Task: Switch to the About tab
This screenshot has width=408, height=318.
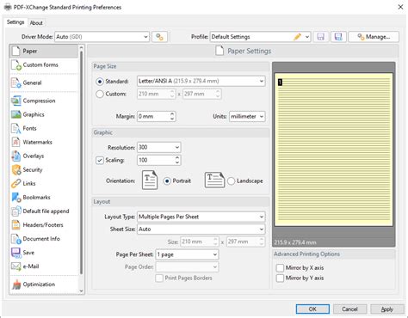Action: click(x=36, y=23)
